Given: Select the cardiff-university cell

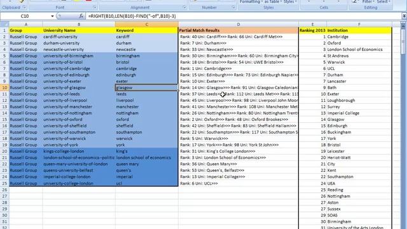Looking at the screenshot, I should tap(79, 37).
